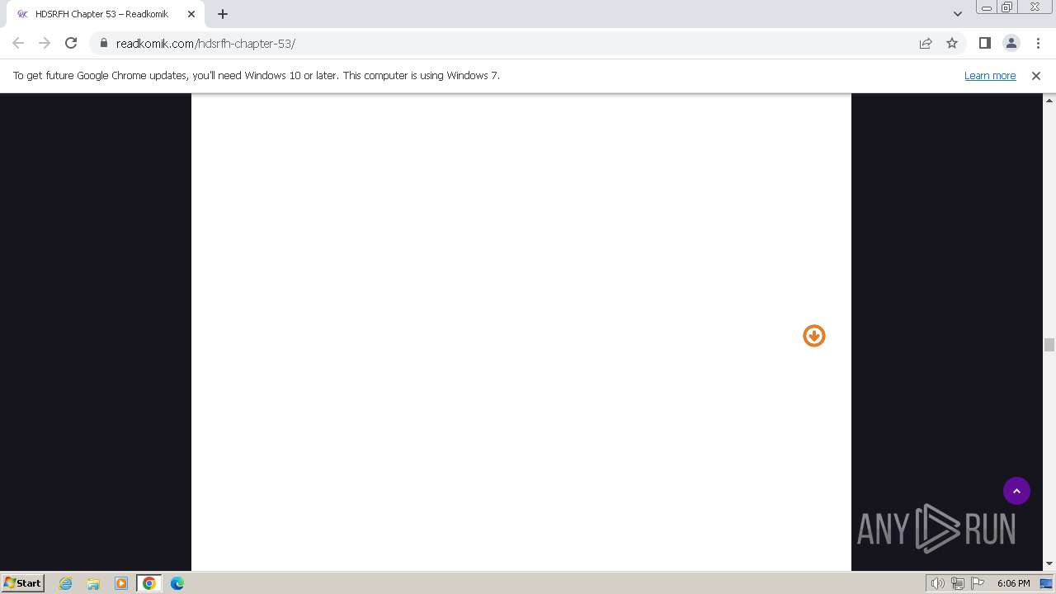Screen dimensions: 1056x594
Task: Open Chrome side panel
Action: pos(984,43)
